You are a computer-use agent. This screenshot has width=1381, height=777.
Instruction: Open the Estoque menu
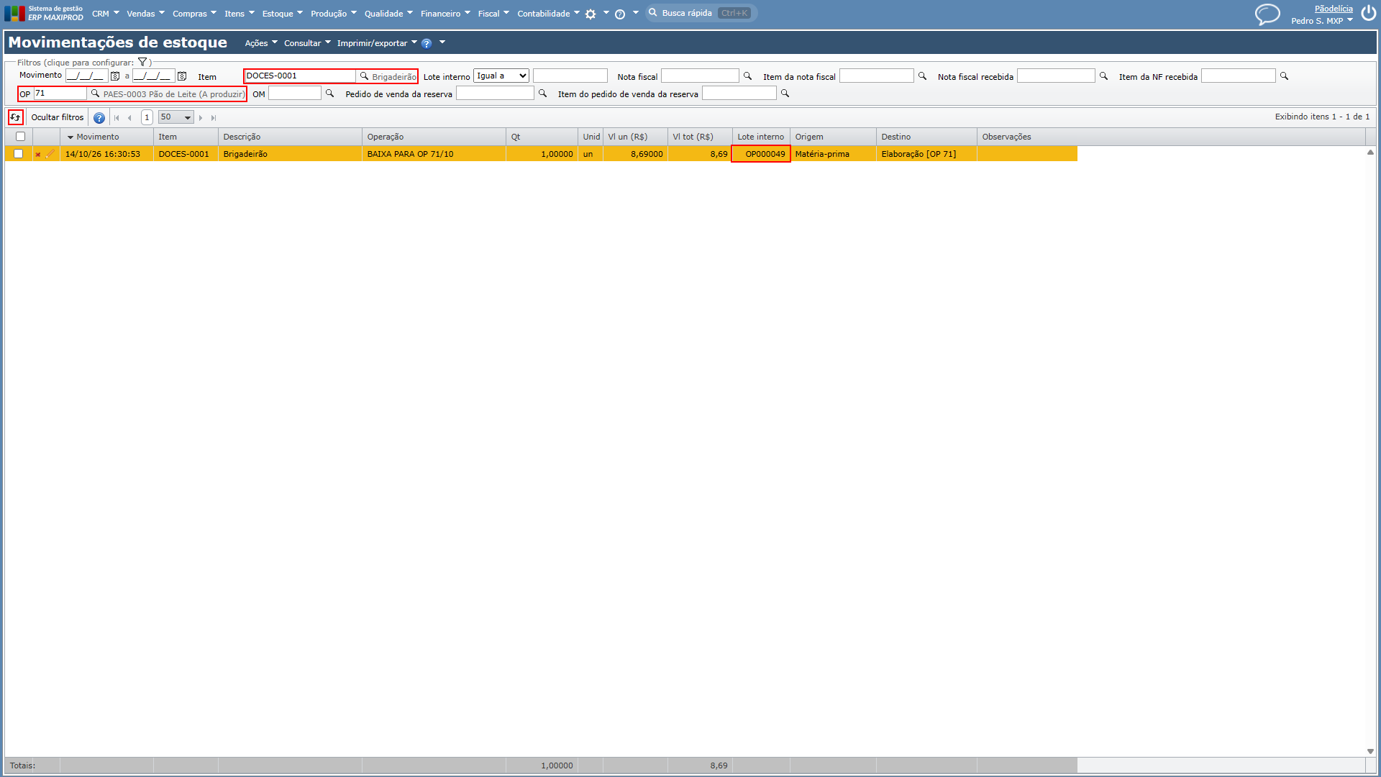(x=282, y=14)
